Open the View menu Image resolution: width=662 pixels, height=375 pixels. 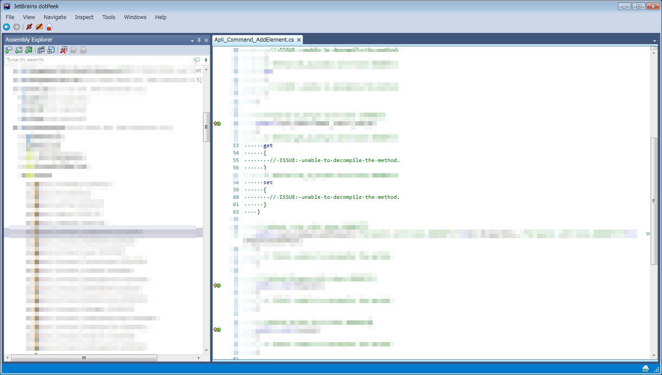[x=29, y=17]
